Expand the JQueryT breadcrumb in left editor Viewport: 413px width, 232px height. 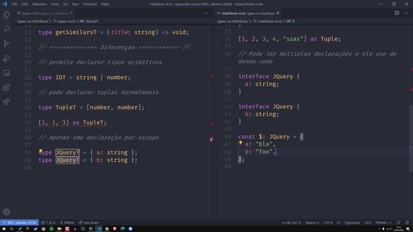pos(89,21)
